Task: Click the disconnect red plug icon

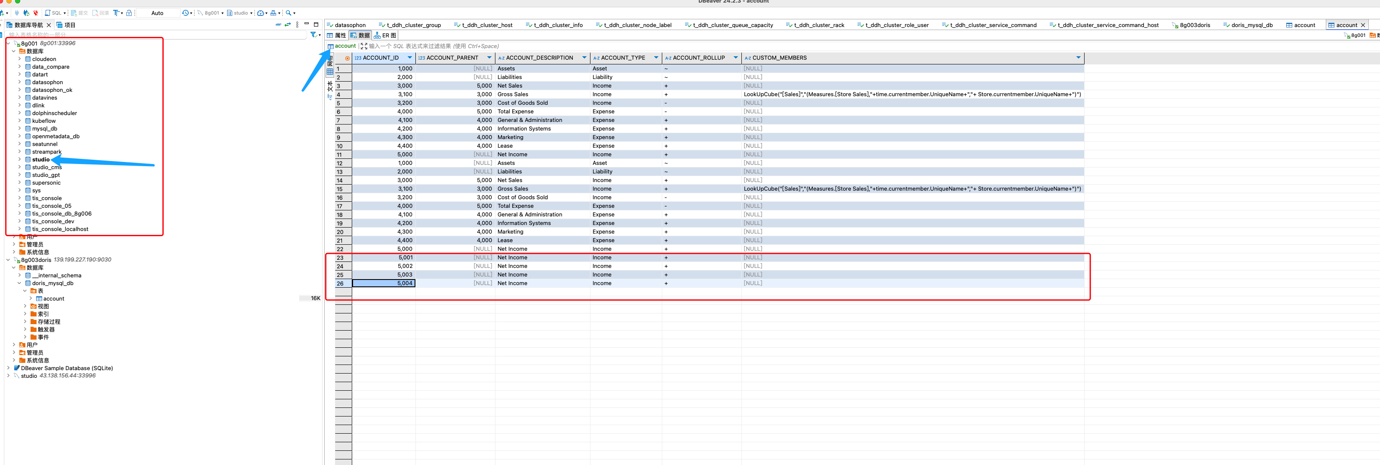Action: click(35, 13)
